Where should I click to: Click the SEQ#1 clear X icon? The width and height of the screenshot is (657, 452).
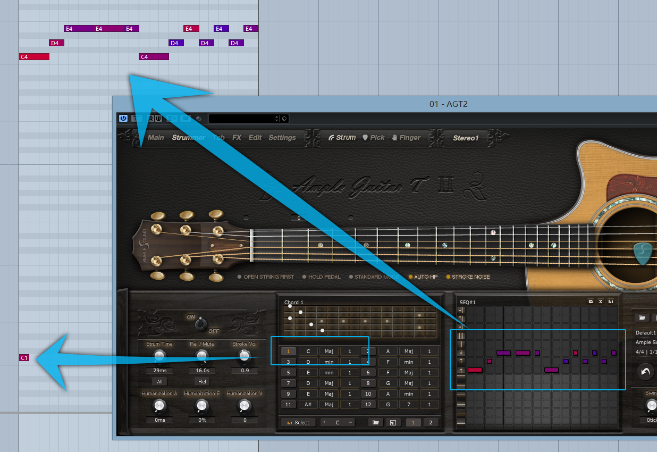pyautogui.click(x=601, y=302)
